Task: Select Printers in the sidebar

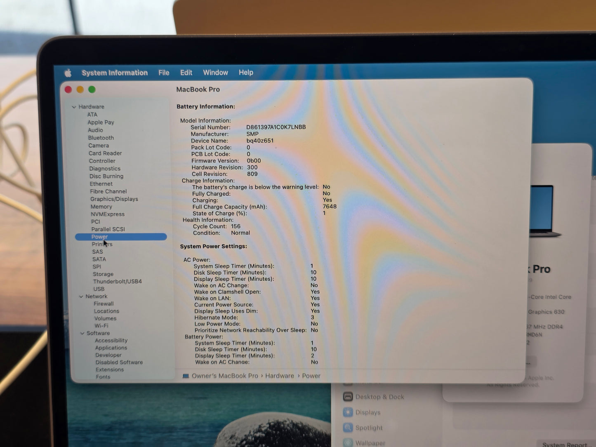Action: (102, 244)
